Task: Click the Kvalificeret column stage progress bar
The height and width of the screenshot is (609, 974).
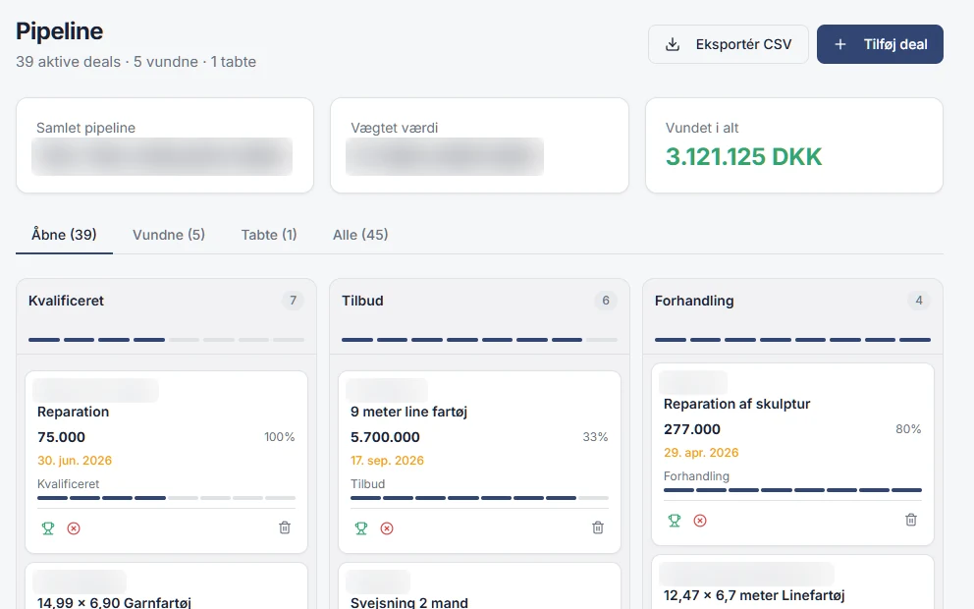Action: (x=167, y=340)
